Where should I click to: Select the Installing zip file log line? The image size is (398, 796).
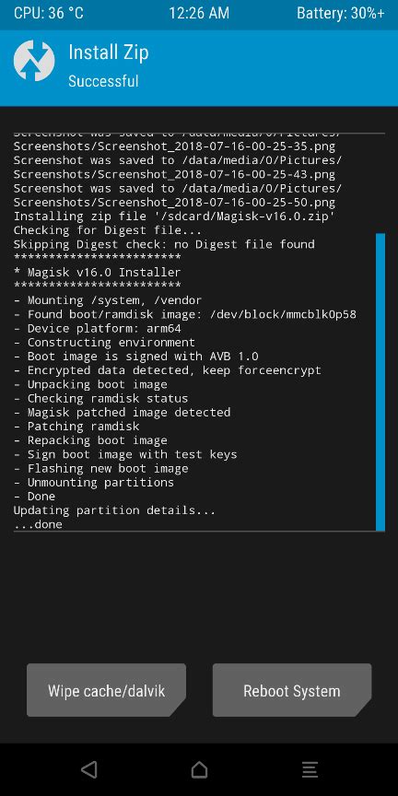175,216
